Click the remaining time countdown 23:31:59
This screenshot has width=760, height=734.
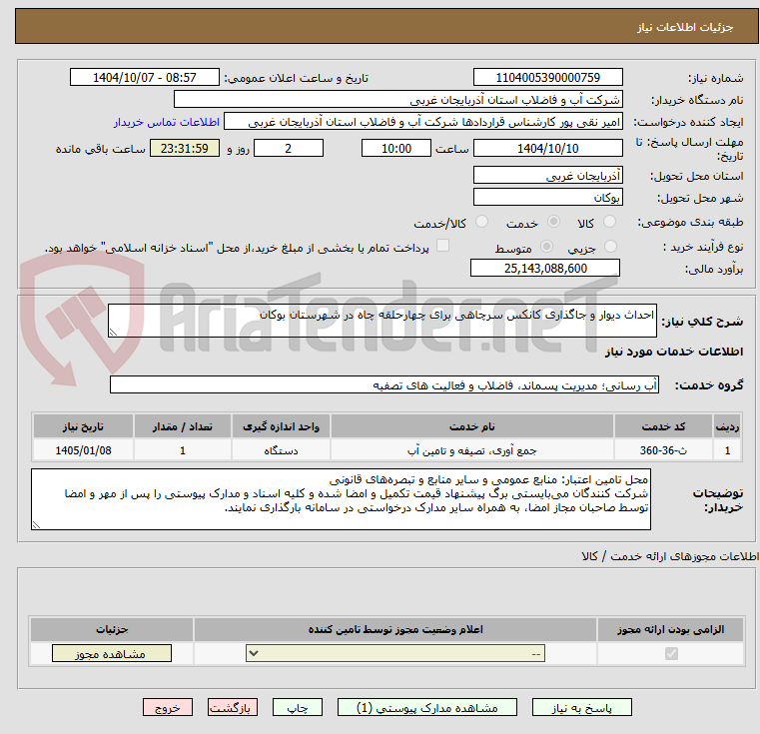pos(185,148)
